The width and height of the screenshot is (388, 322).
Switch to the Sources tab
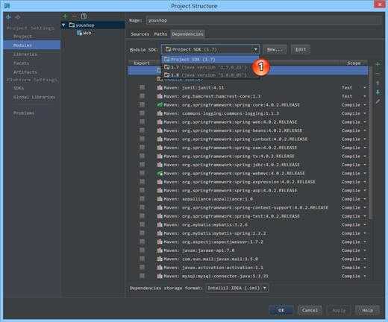pyautogui.click(x=140, y=34)
